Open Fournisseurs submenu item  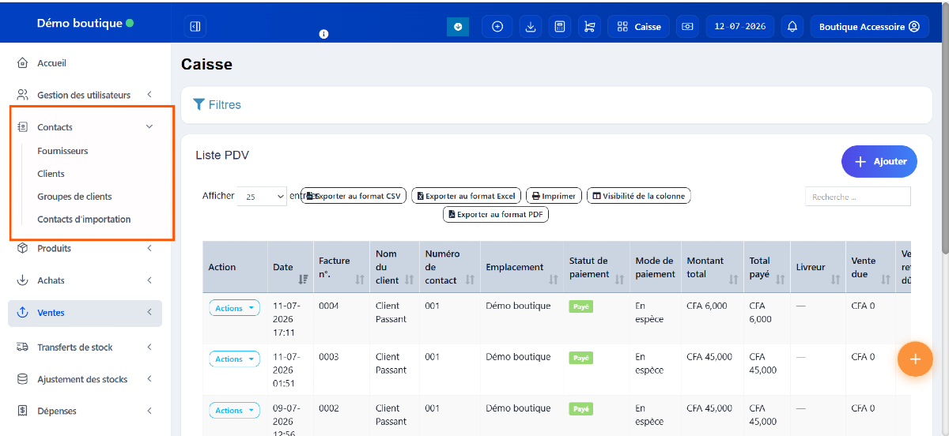[x=62, y=151]
